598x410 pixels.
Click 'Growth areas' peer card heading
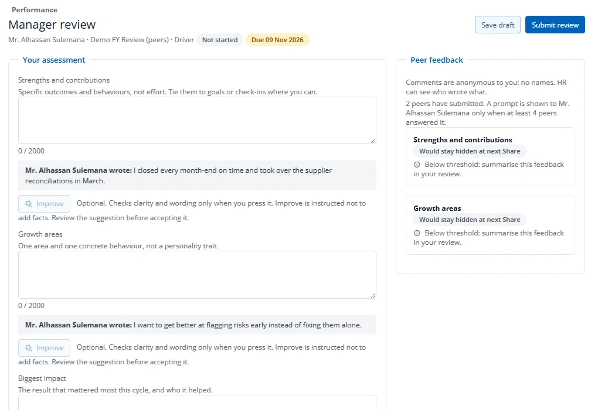437,209
